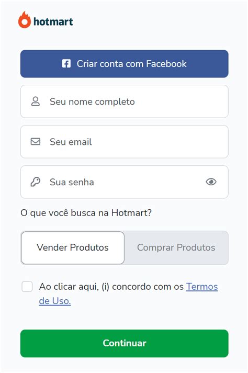Click the 'Ao clicar aqui' agreement text
The image size is (248, 373).
[x=69, y=287]
